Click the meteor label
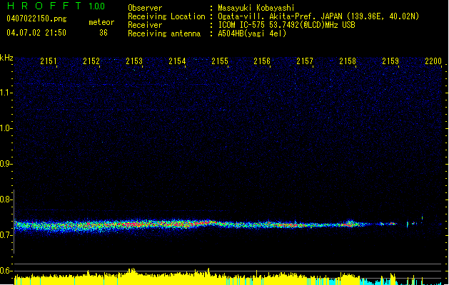449x285 pixels. pos(101,22)
